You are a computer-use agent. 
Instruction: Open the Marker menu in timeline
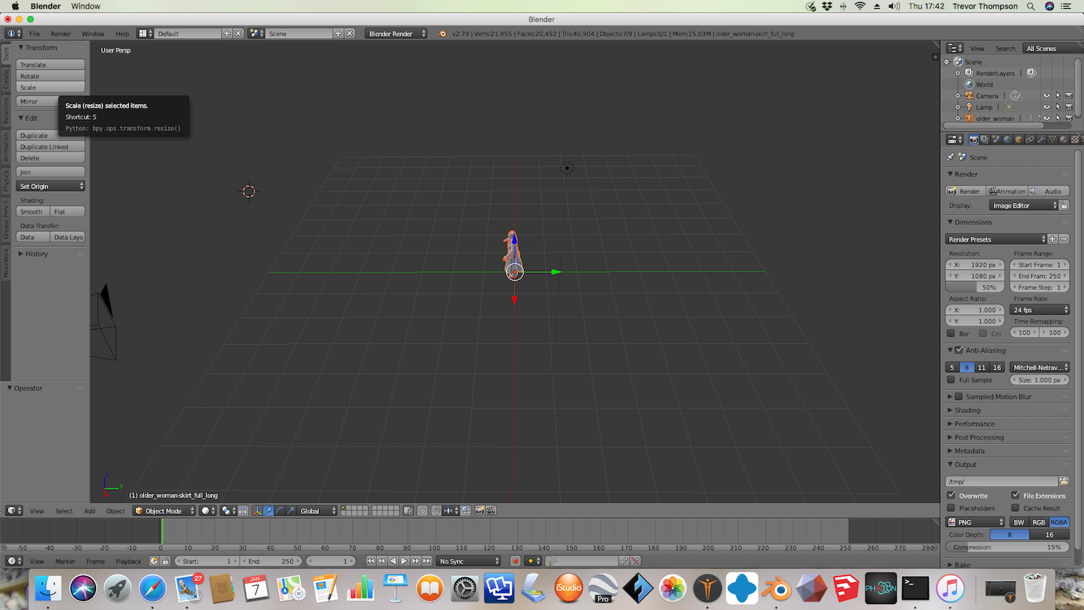65,561
